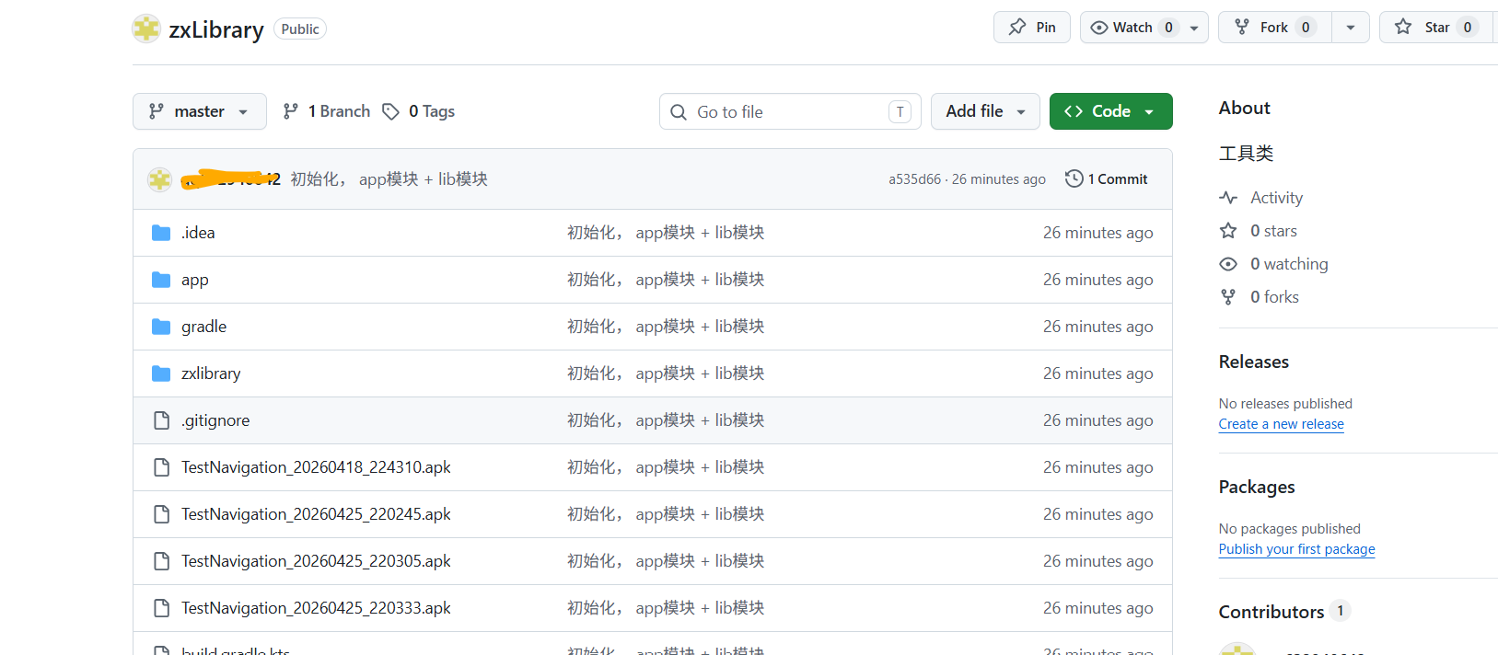Screen dimensions: 1498x655
Task: Open commit hash a535d66
Action: point(914,179)
